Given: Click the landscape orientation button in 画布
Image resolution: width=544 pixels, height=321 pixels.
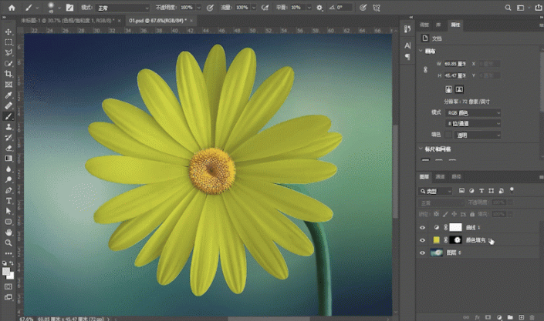Looking at the screenshot, I should [459, 89].
